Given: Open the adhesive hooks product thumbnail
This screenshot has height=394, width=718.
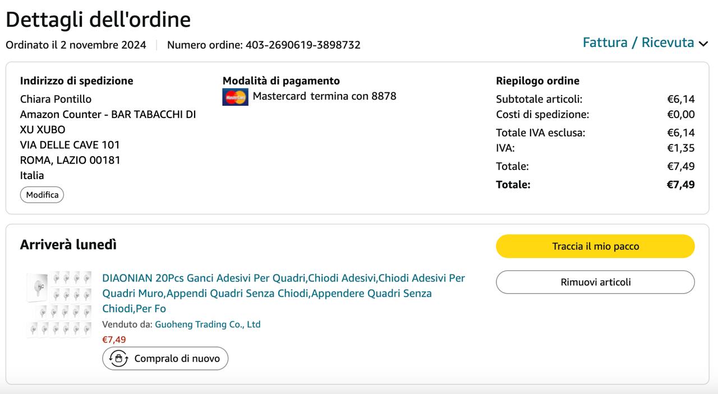Looking at the screenshot, I should (59, 304).
